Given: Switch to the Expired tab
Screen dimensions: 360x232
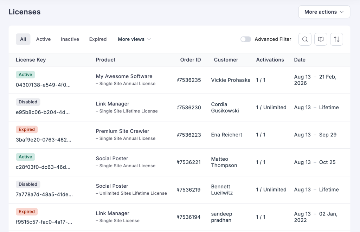Looking at the screenshot, I should [x=98, y=39].
